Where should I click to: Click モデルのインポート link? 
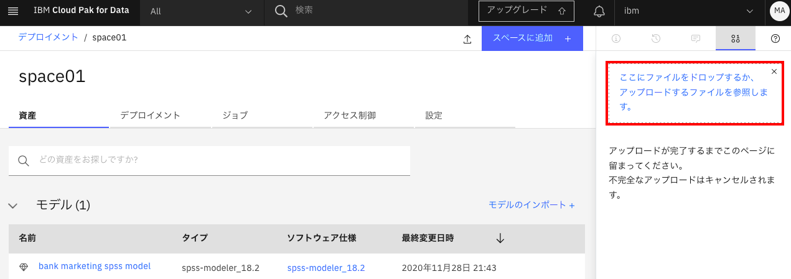[531, 205]
